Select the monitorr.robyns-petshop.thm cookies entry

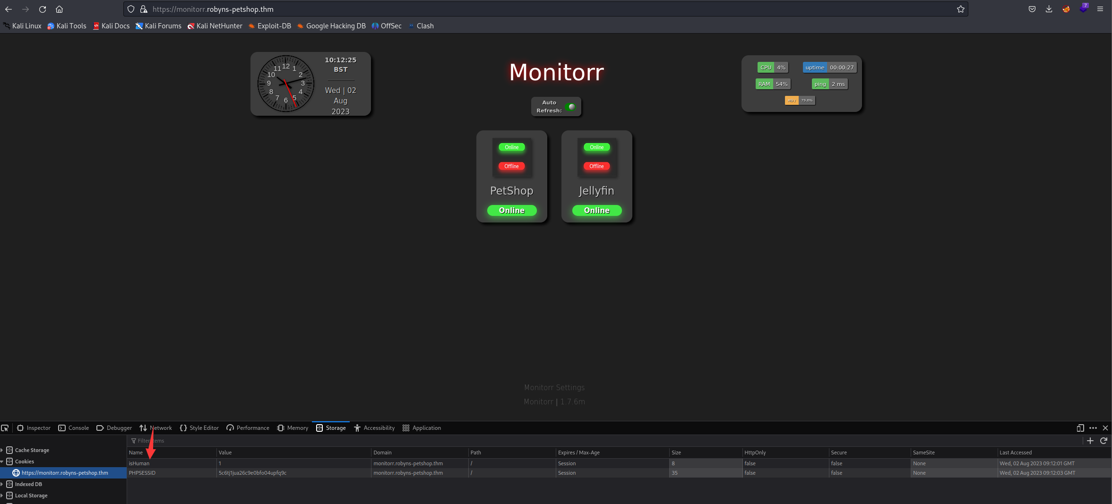(x=65, y=473)
